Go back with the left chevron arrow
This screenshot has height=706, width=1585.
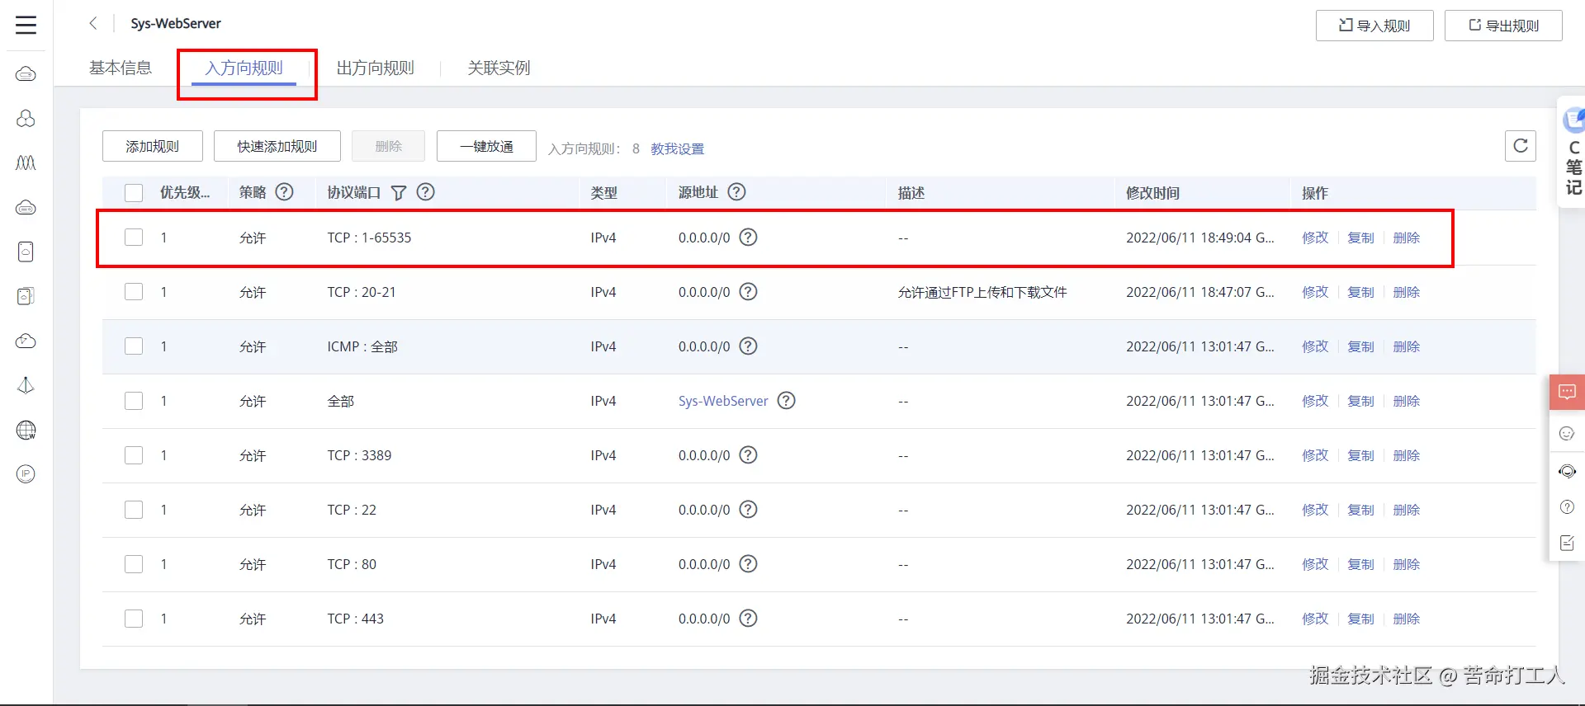coord(93,23)
